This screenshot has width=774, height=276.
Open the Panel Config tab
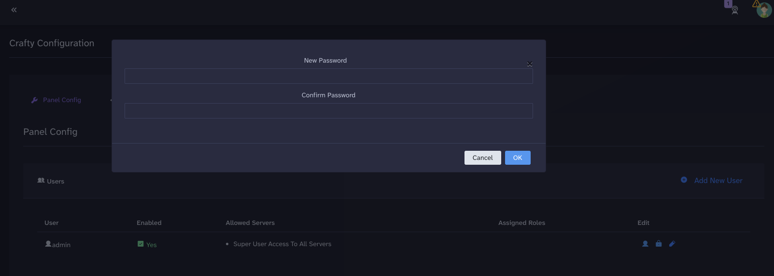pyautogui.click(x=62, y=100)
